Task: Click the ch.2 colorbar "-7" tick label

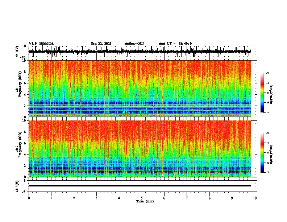Action: point(267,172)
